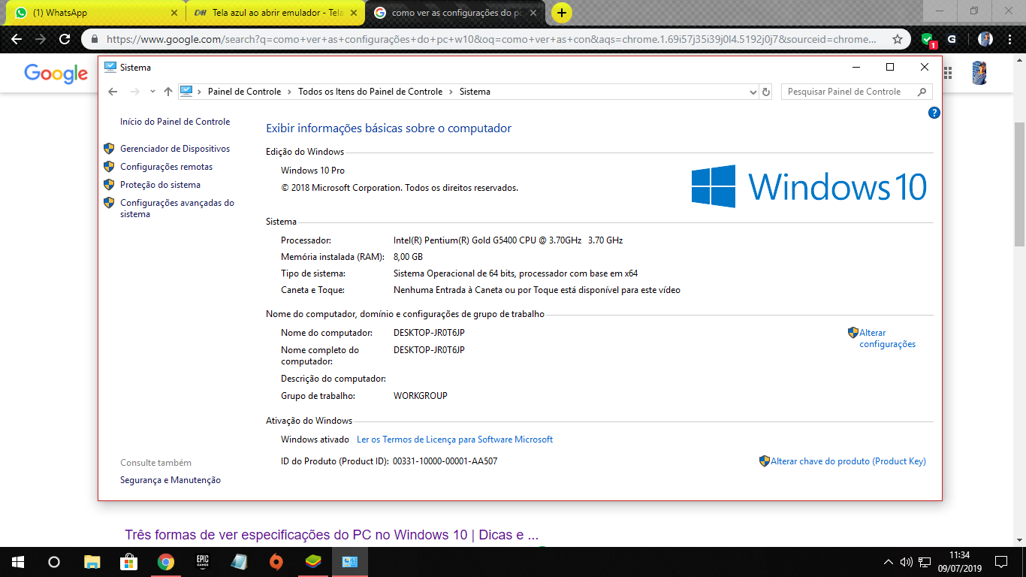Open Três formas de ver especificações result
Screen dimensions: 1026x577
coord(331,535)
